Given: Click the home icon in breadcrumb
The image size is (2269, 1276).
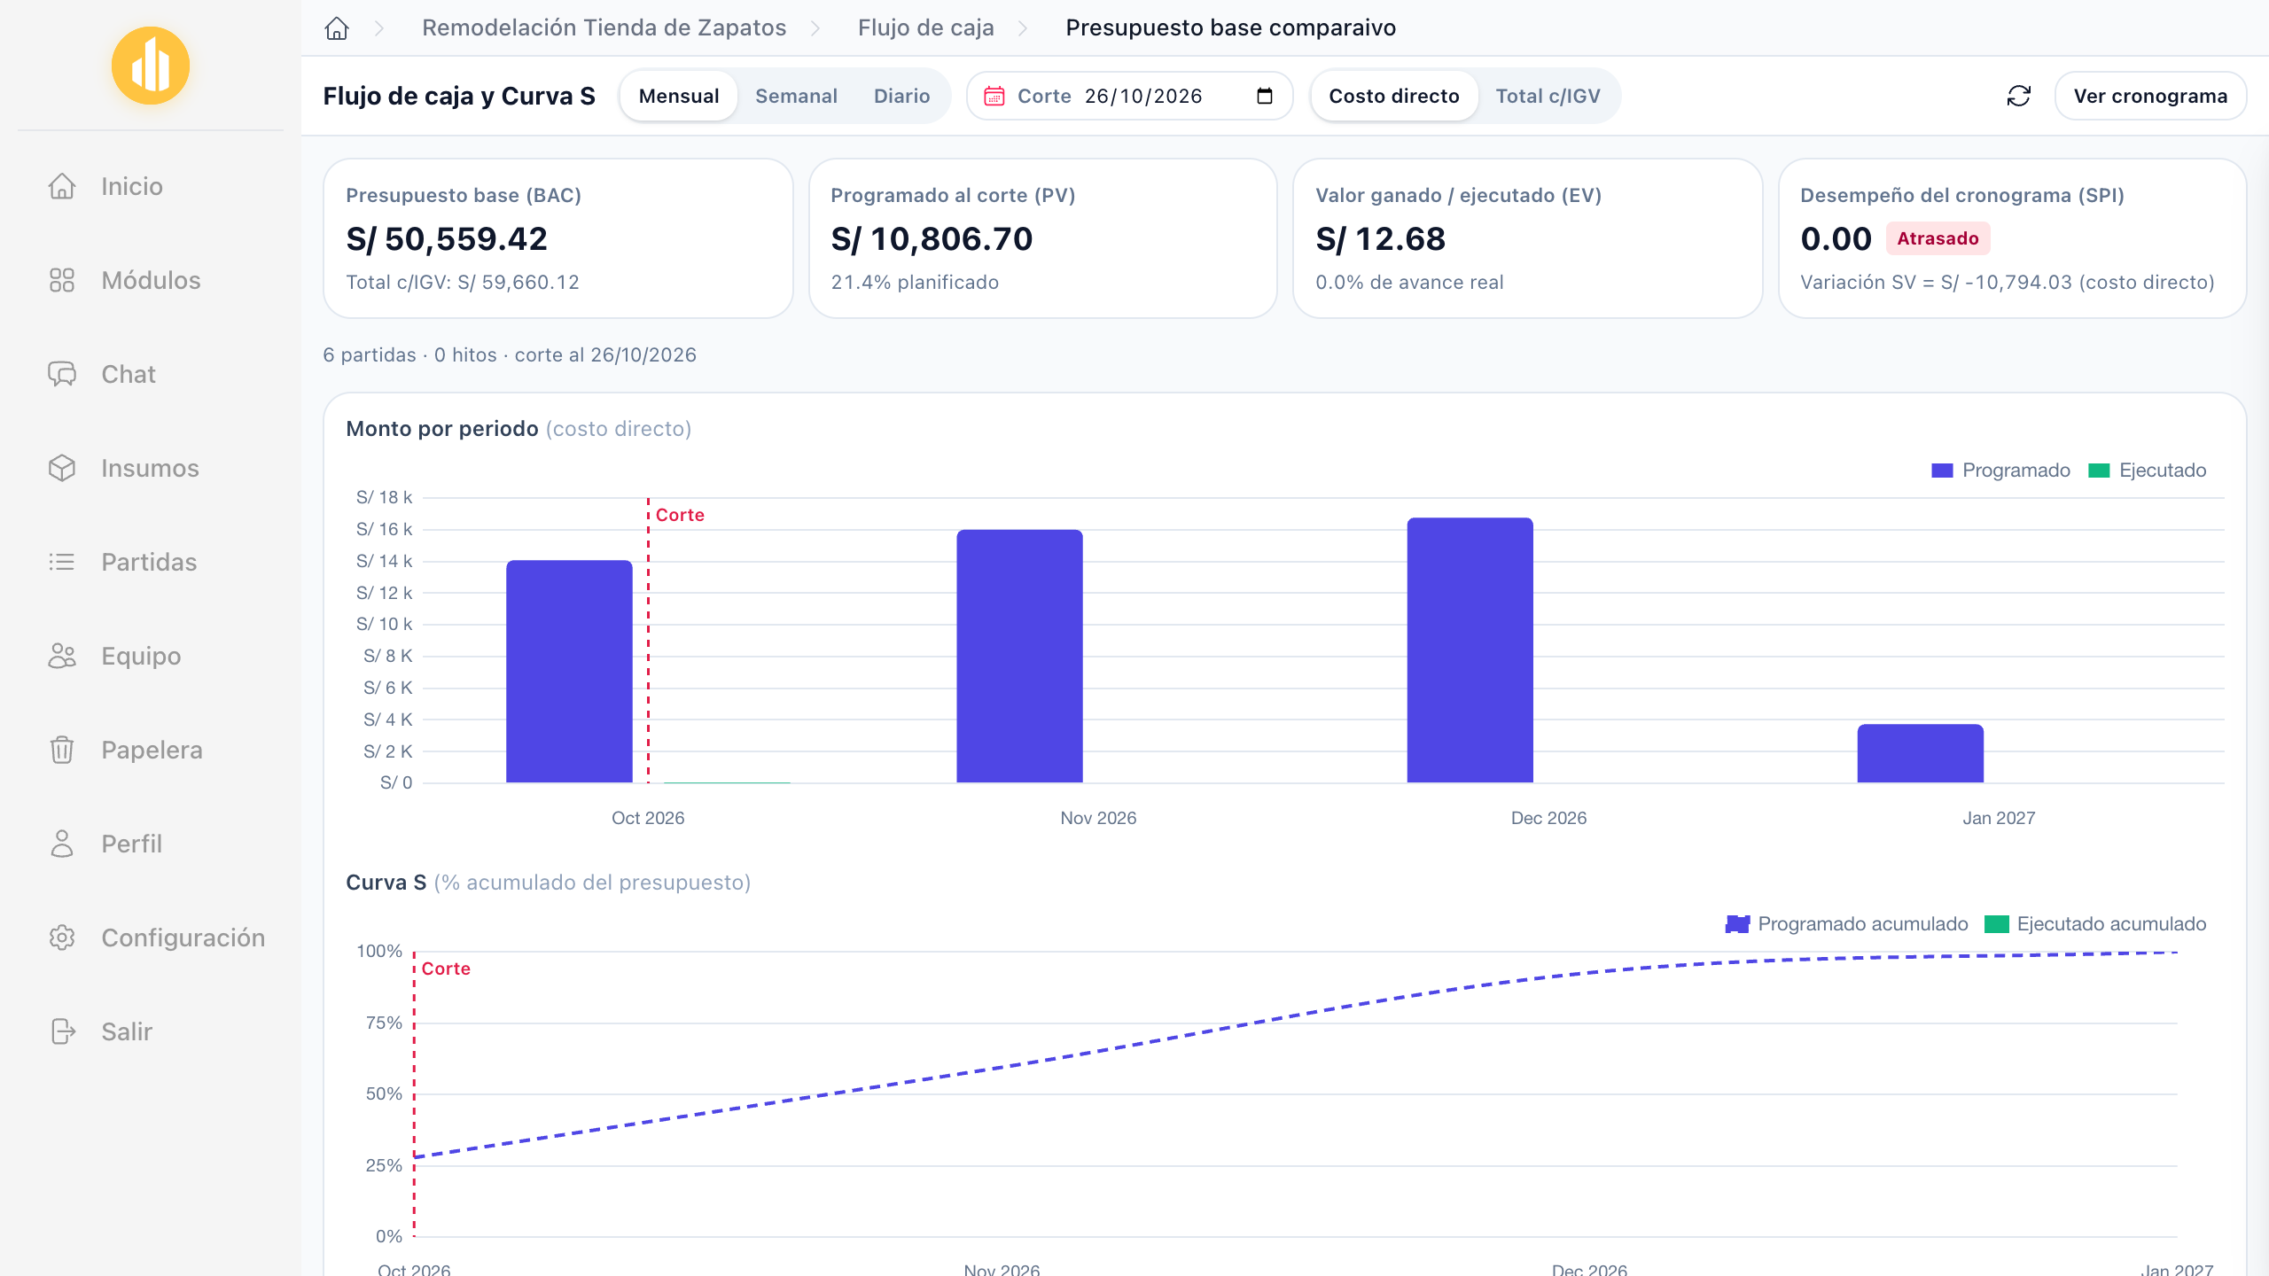Looking at the screenshot, I should [x=337, y=28].
